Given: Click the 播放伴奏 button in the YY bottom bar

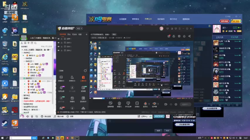Looking at the screenshot, I should [x=59, y=116].
